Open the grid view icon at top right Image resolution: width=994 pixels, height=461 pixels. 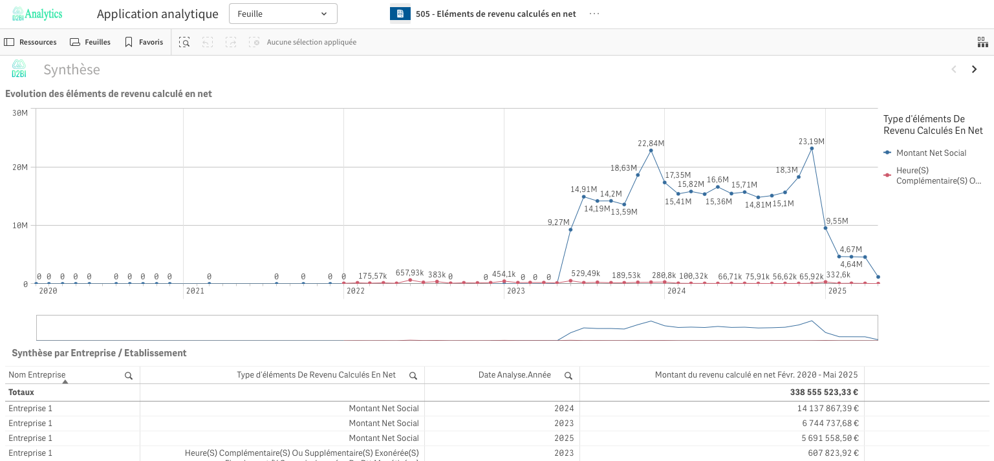(x=982, y=42)
